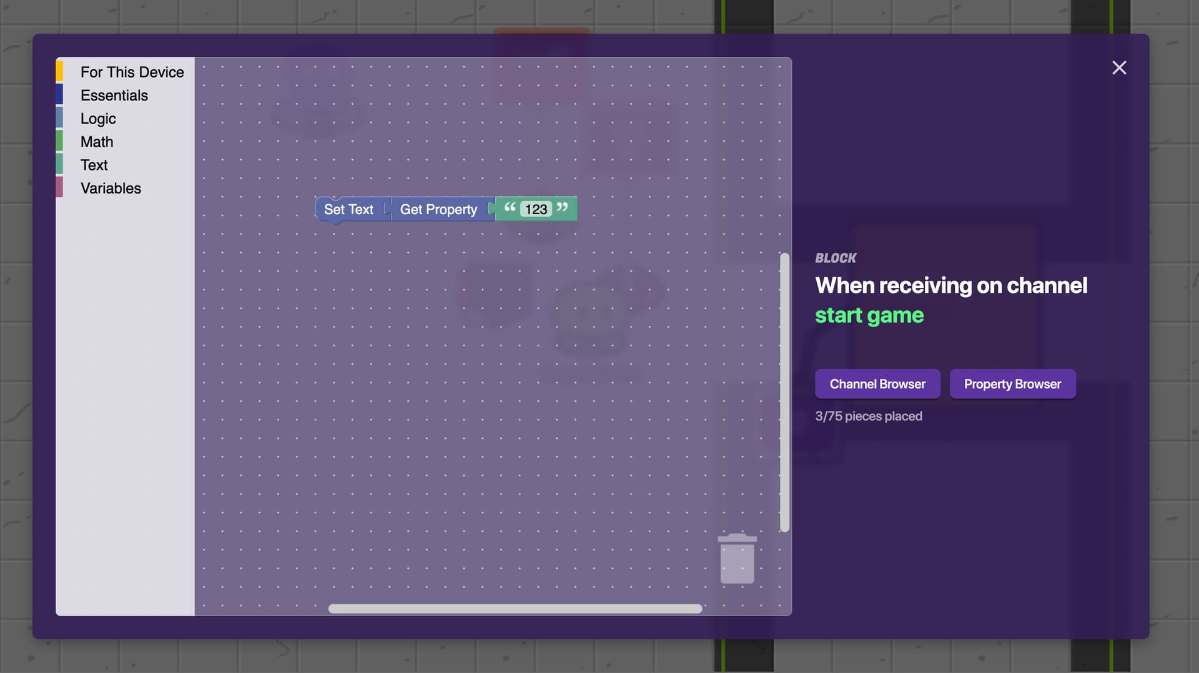Image resolution: width=1199 pixels, height=673 pixels.
Task: Click the closing quote mark on text block
Action: pos(562,207)
